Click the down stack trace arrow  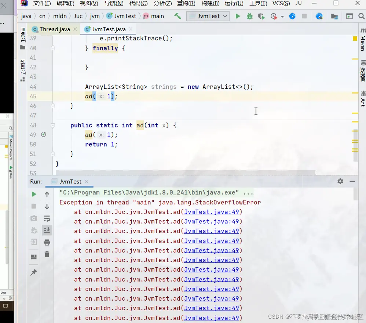click(47, 206)
